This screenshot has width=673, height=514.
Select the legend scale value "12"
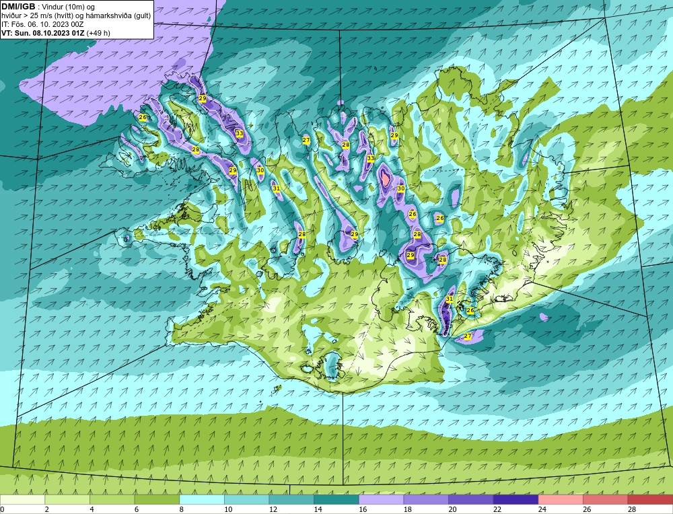[x=273, y=510]
